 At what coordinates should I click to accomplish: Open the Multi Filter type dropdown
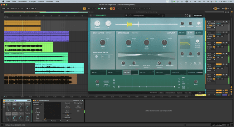tap(191, 37)
